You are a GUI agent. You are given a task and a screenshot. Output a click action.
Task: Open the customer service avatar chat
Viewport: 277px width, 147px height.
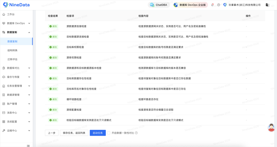pos(271,127)
